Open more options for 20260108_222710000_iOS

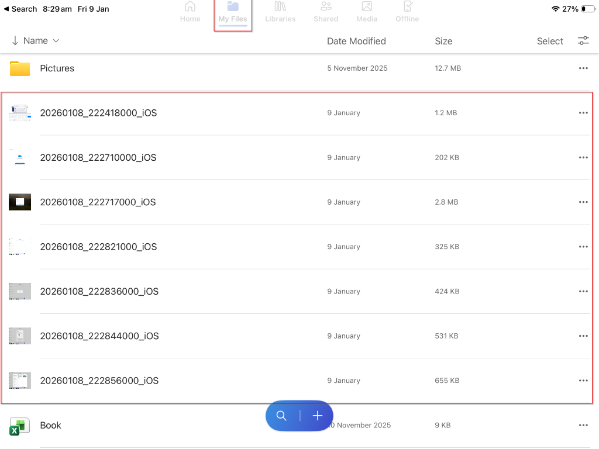[583, 158]
